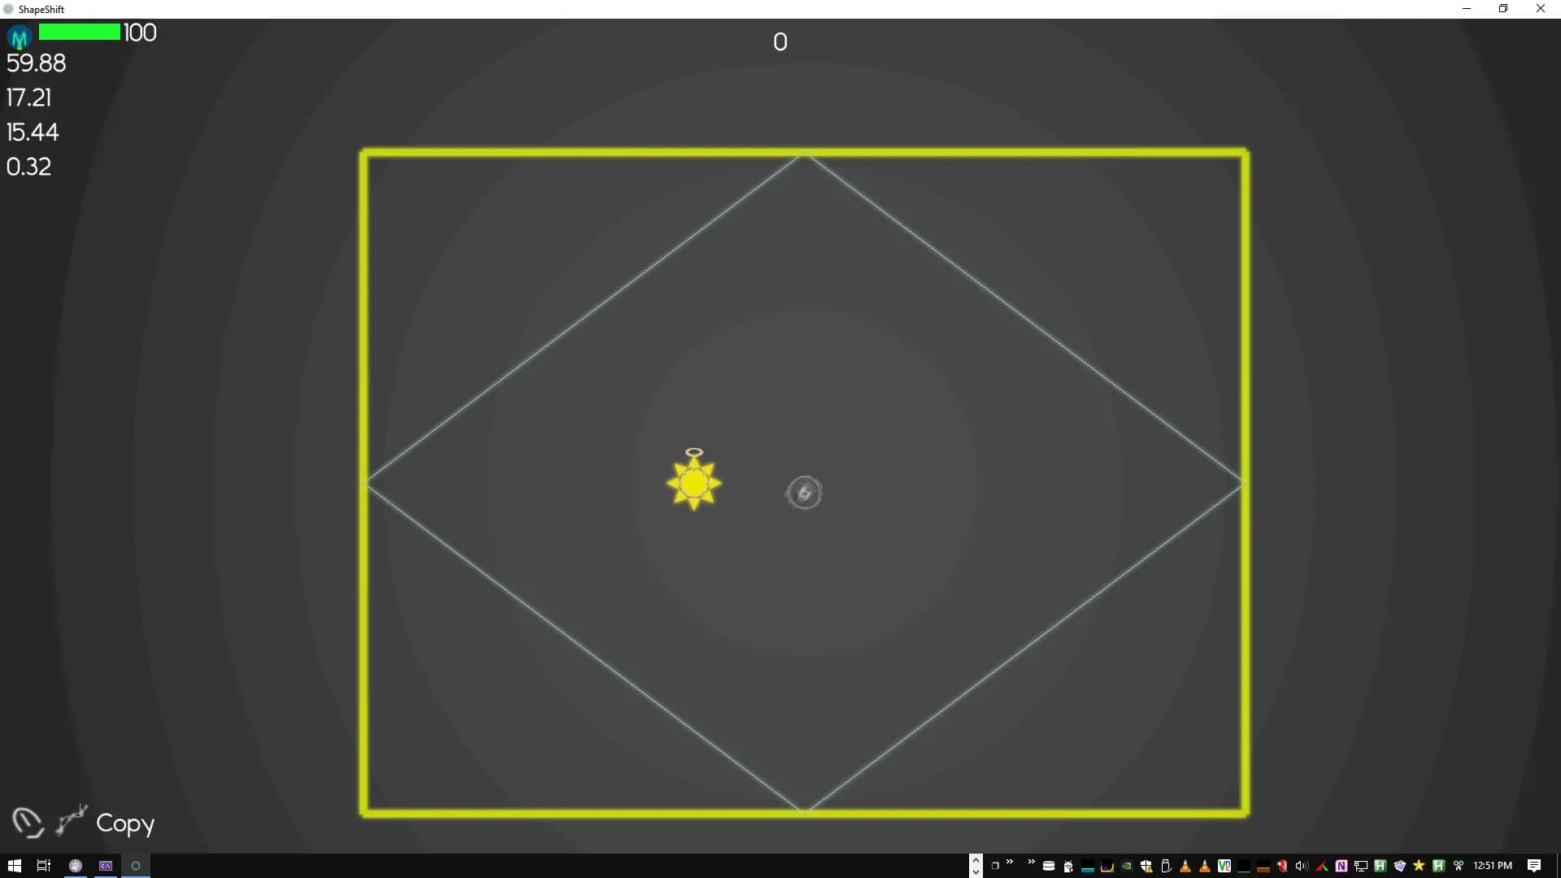Click the 12:51 PM clock

1493,866
